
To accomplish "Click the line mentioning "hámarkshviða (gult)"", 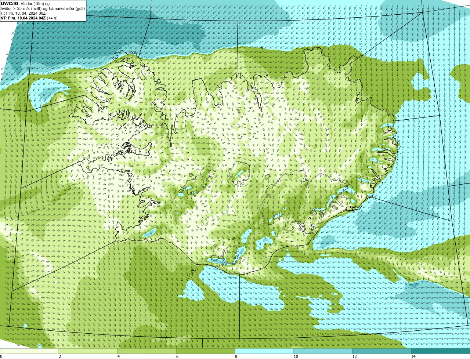I will pos(43,8).
